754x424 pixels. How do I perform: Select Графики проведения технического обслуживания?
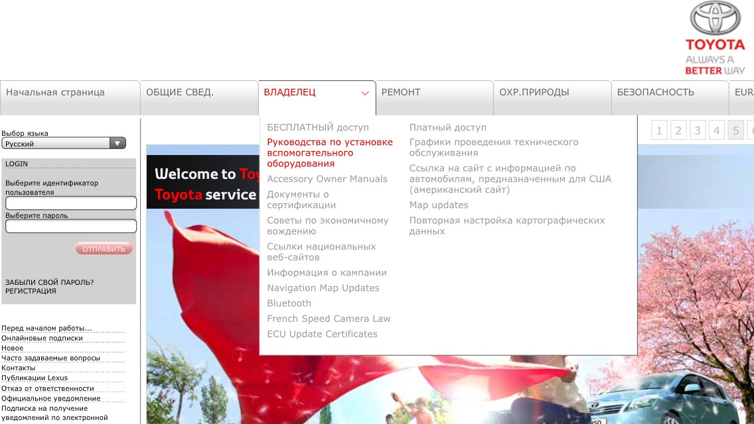[x=494, y=148]
